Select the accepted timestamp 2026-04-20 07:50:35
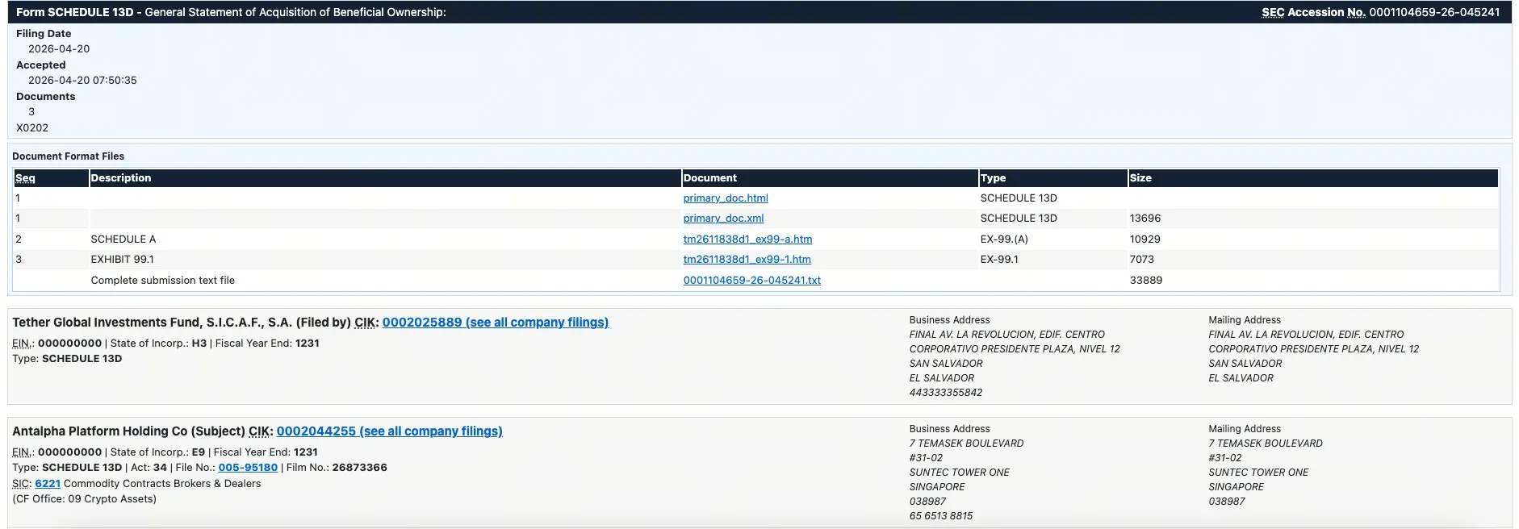This screenshot has width=1519, height=529. click(x=82, y=81)
